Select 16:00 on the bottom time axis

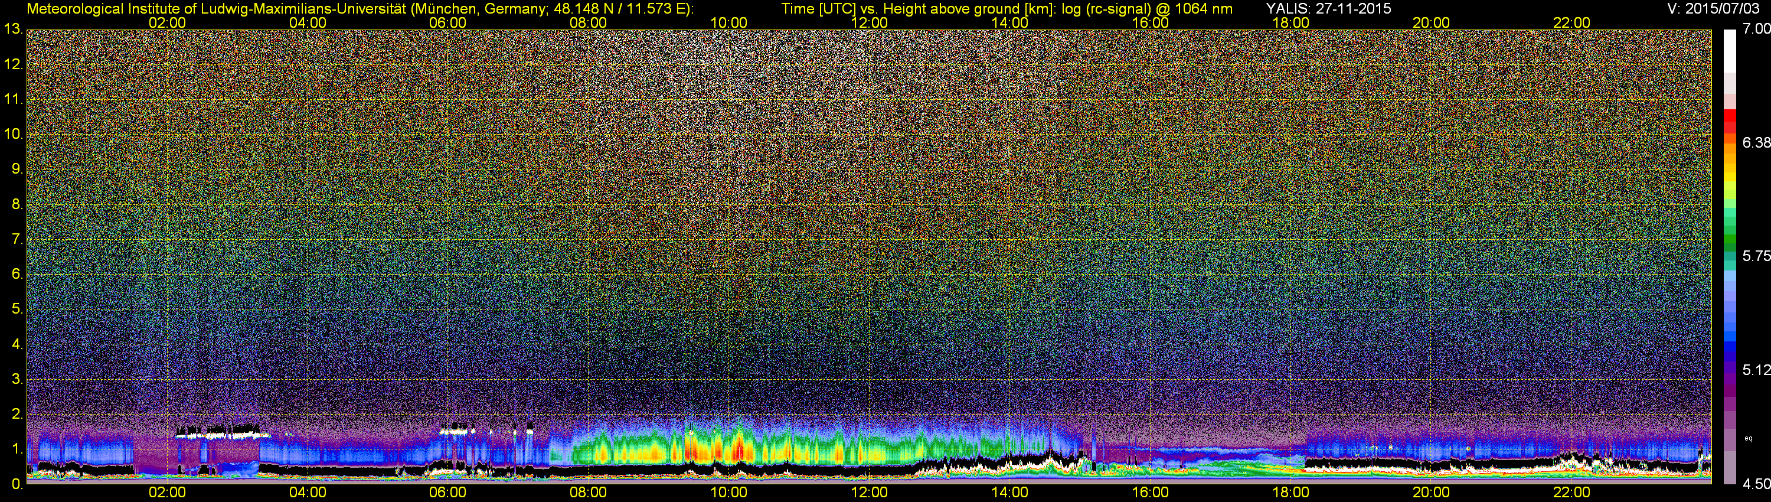click(1150, 493)
